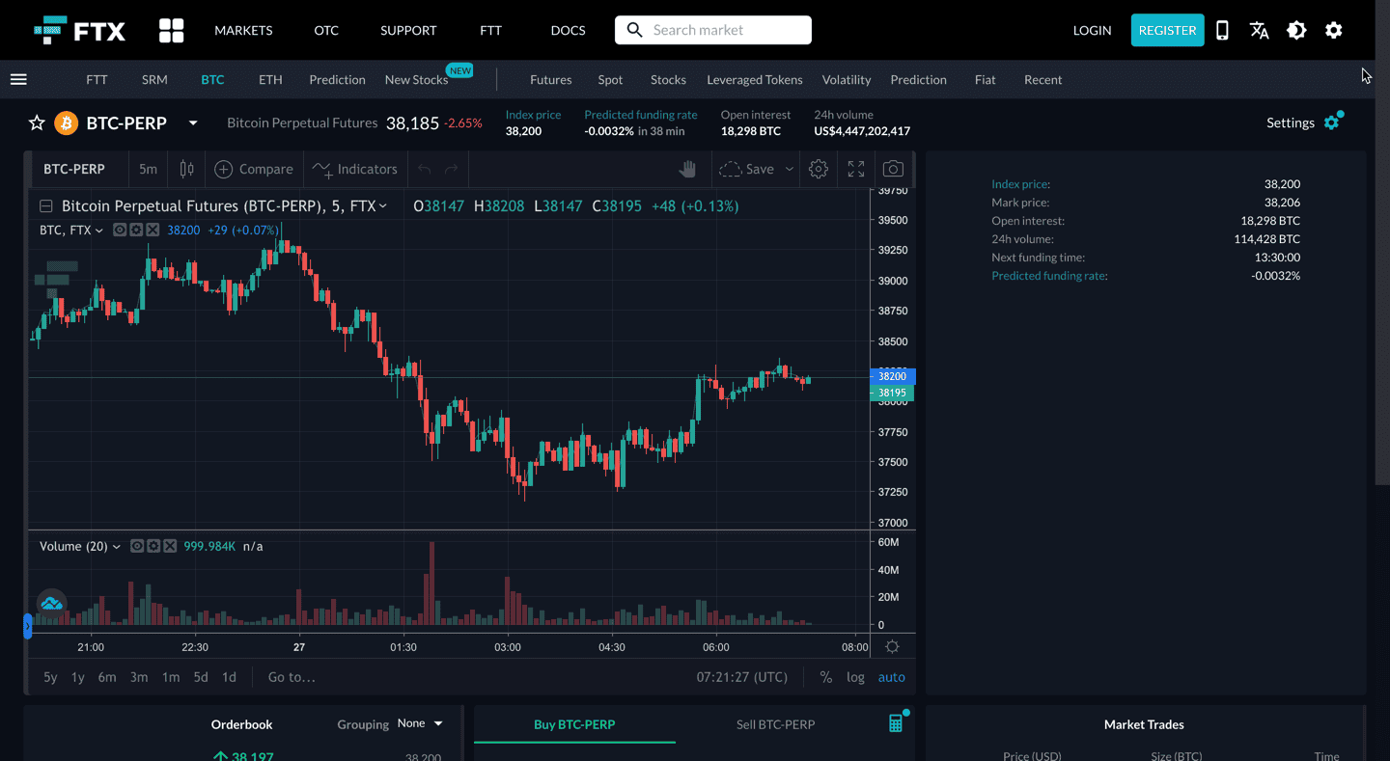Open the top-right settings gear
1390x761 pixels.
point(1334,30)
